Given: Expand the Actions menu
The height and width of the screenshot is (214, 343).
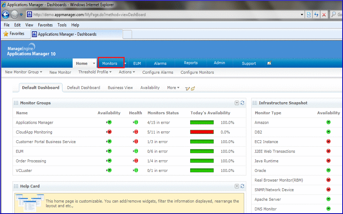Looking at the screenshot, I should click(134, 72).
